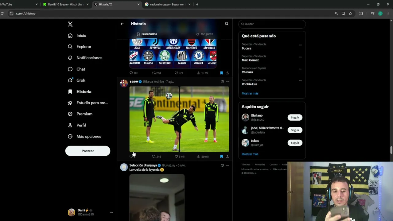Open Selección Uruguaya account link
This screenshot has width=393, height=221.
click(x=143, y=165)
